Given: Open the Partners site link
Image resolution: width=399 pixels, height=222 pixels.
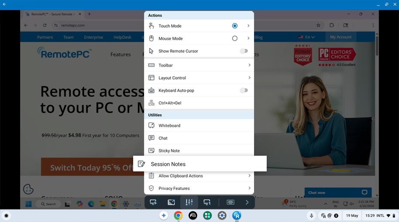Looking at the screenshot, I should click(x=45, y=37).
